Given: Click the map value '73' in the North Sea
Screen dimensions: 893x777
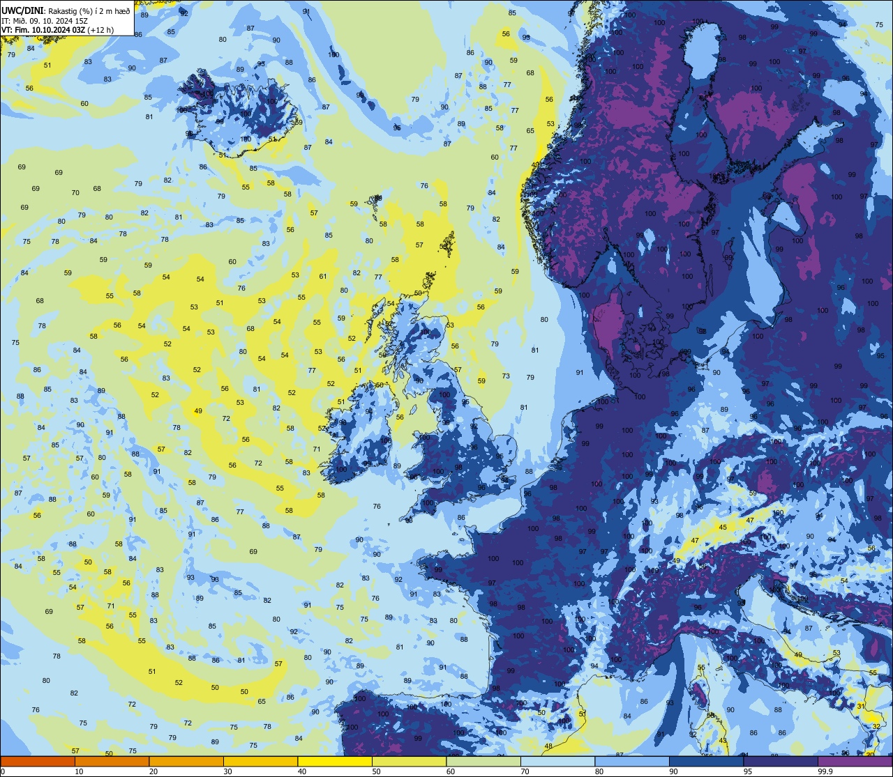Looking at the screenshot, I should pyautogui.click(x=506, y=376).
